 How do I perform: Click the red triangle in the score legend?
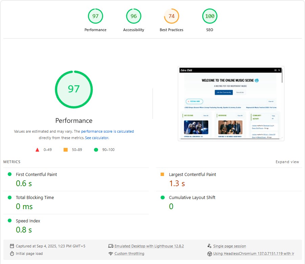[38, 150]
